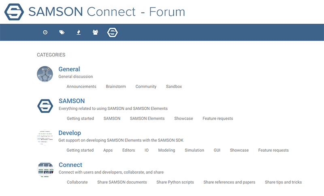Open the Sandbox subcategory
Viewport: 324px width, 196px height.
[x=174, y=87]
